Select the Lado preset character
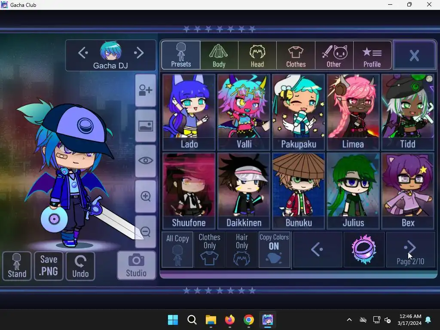The image size is (440, 330). (189, 112)
